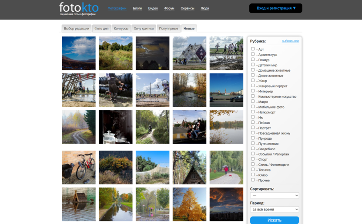Check the Интерьер checkbox
This screenshot has height=224, width=362.
(x=253, y=91)
